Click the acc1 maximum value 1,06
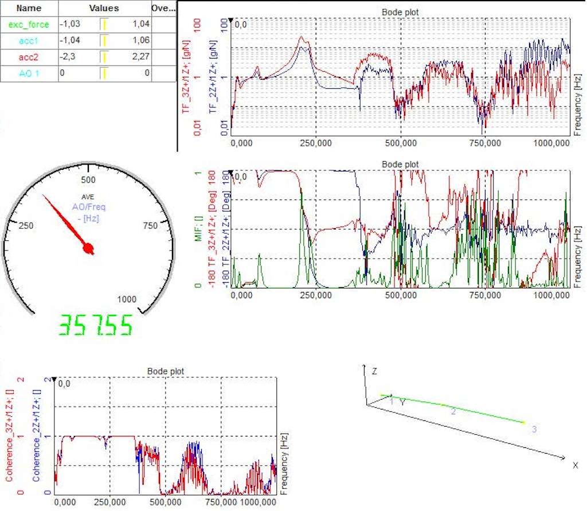 141,40
